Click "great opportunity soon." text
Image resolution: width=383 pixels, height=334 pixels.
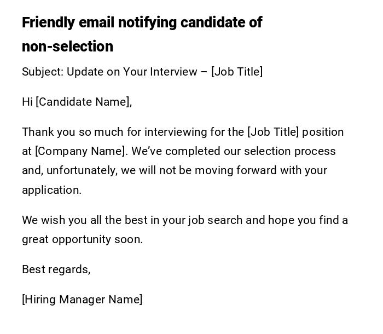pyautogui.click(x=82, y=239)
